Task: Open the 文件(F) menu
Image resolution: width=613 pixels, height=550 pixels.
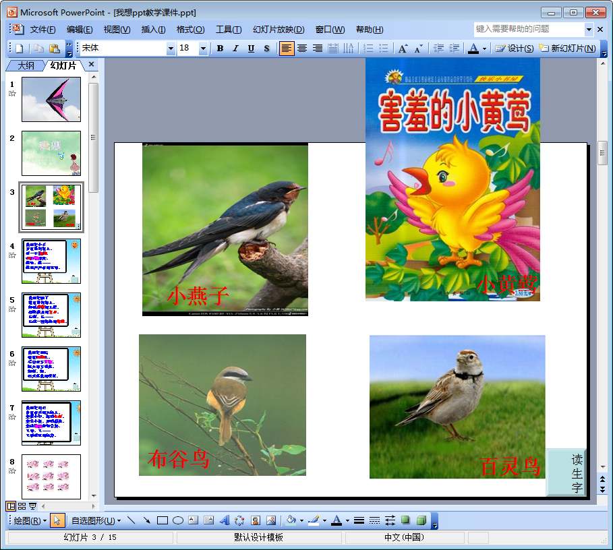Action: [43, 30]
